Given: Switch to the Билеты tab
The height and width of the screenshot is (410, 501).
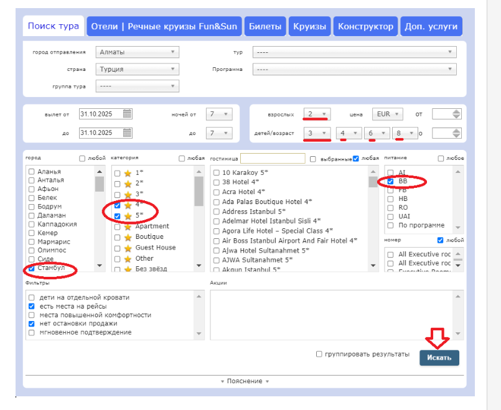Looking at the screenshot, I should click(266, 26).
